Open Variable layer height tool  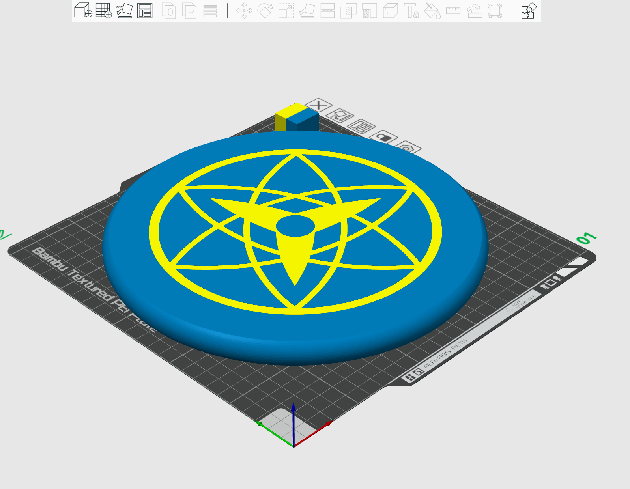tap(210, 11)
